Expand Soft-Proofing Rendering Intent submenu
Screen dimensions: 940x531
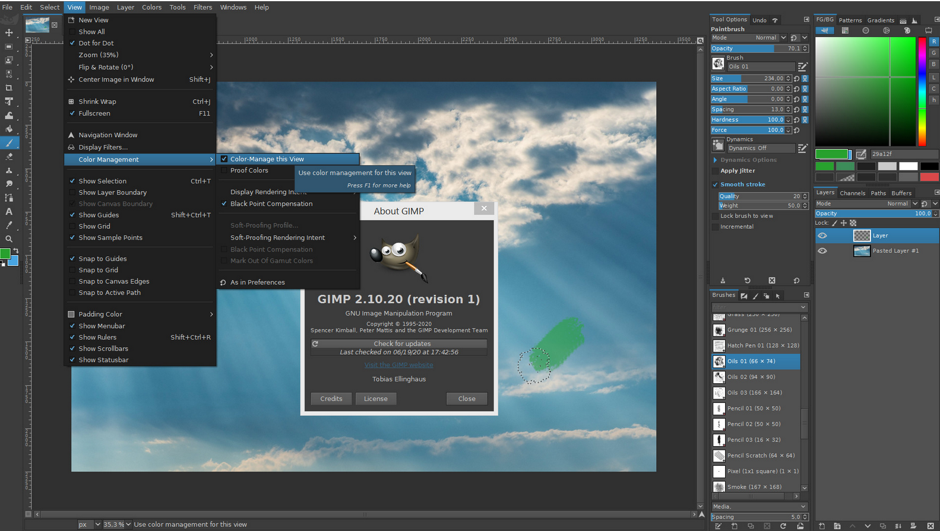pyautogui.click(x=289, y=237)
